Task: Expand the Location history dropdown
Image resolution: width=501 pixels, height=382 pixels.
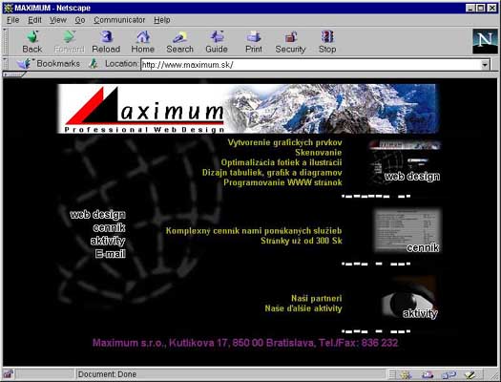Action: tap(485, 65)
